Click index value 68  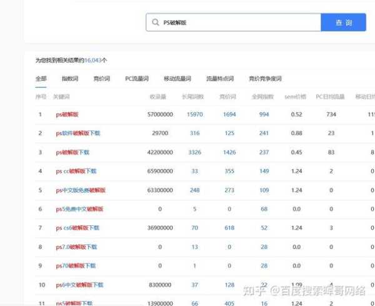[264, 209]
